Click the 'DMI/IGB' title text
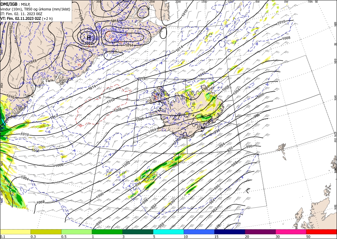The height and width of the screenshot is (239, 337). coord(9,4)
